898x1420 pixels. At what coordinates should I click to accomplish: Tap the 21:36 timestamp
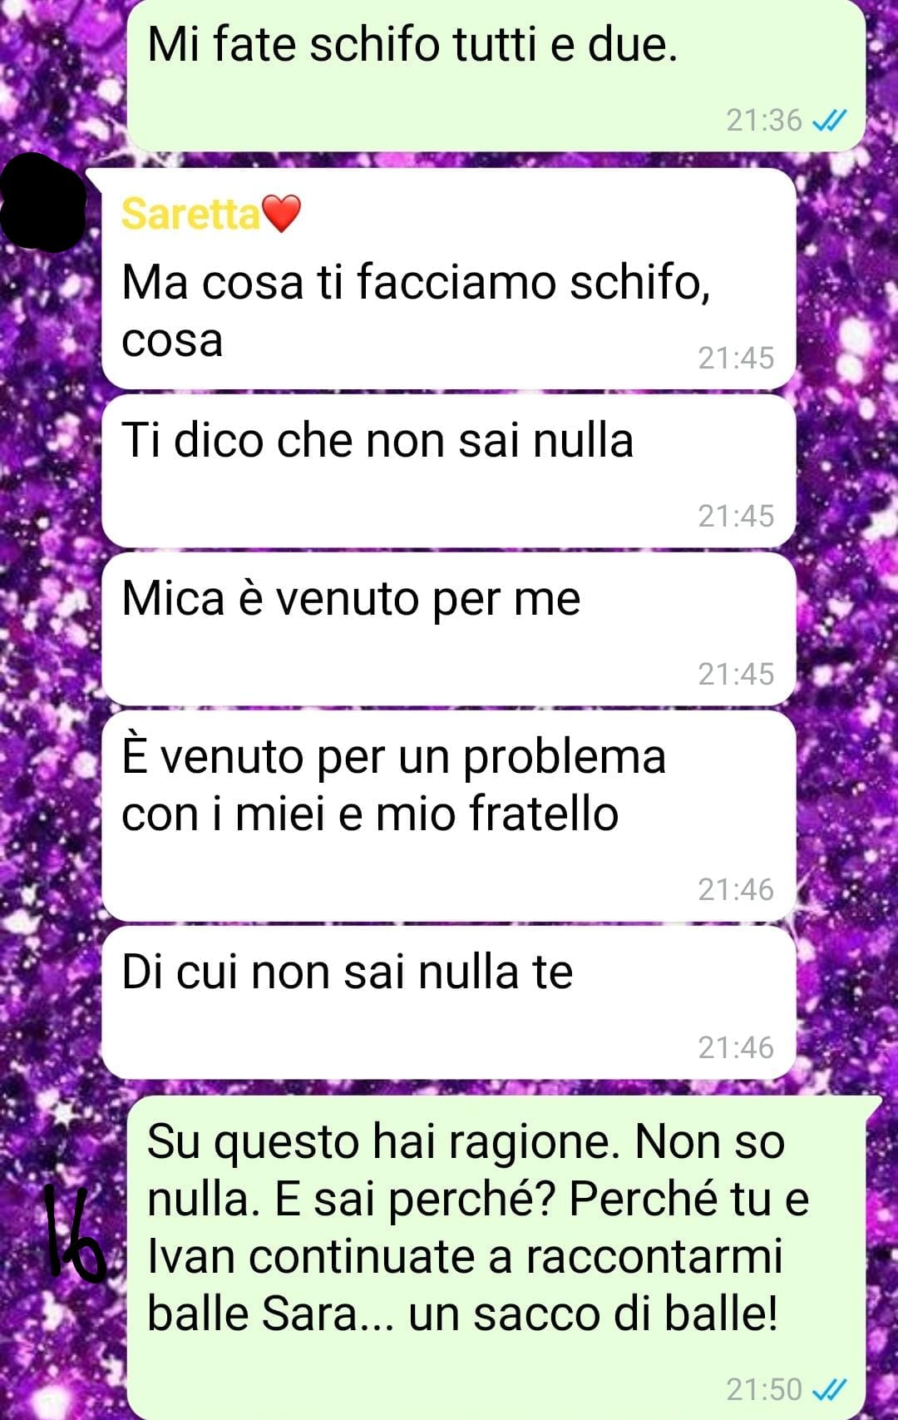[763, 121]
